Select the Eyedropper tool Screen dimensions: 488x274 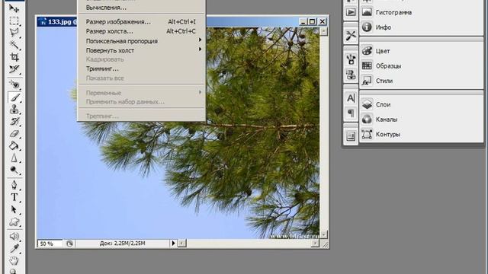(14, 249)
